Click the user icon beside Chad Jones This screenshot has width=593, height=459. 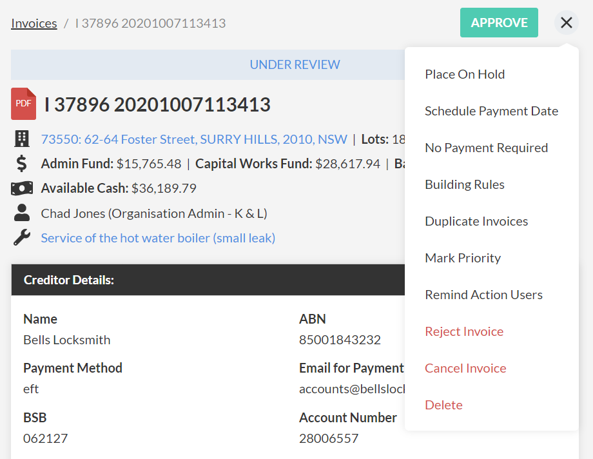coord(22,213)
